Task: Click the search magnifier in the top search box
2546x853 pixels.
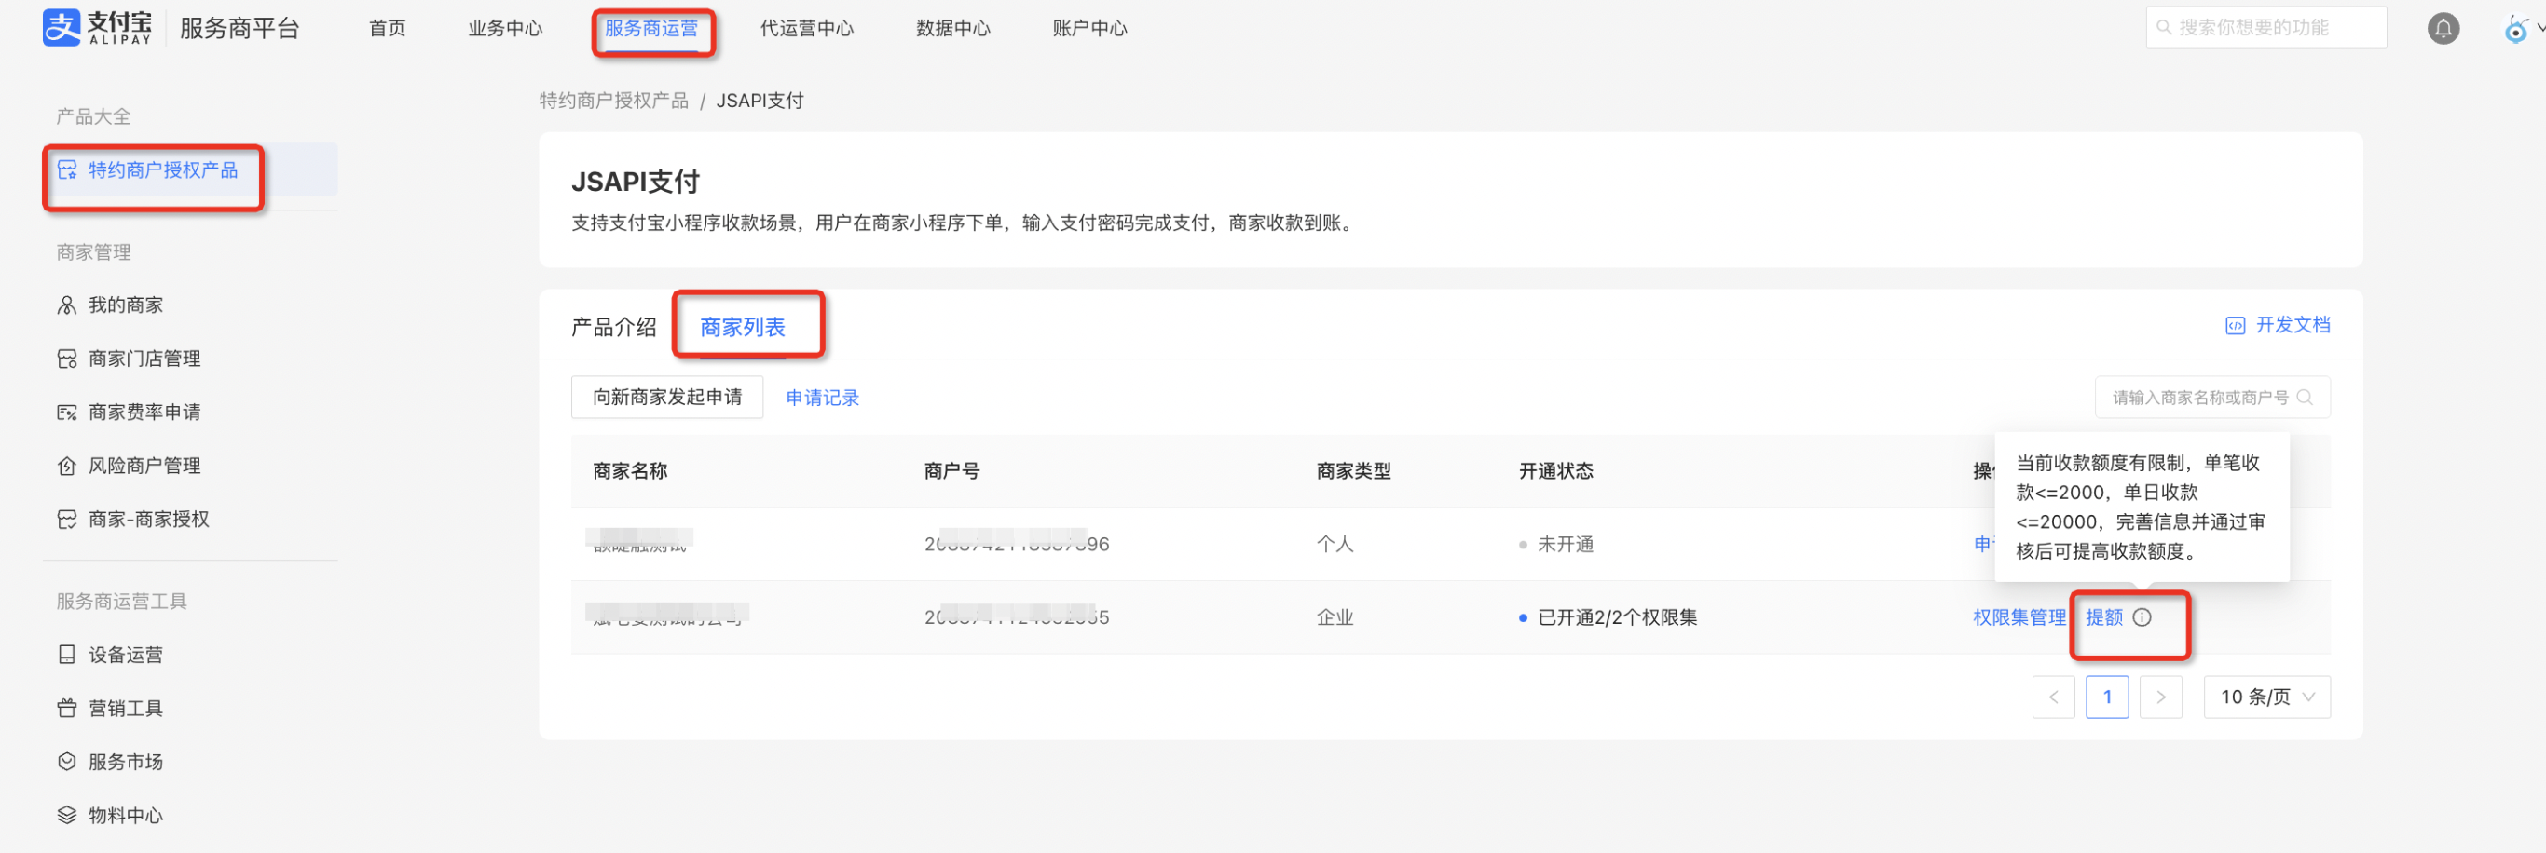Action: tap(2164, 28)
